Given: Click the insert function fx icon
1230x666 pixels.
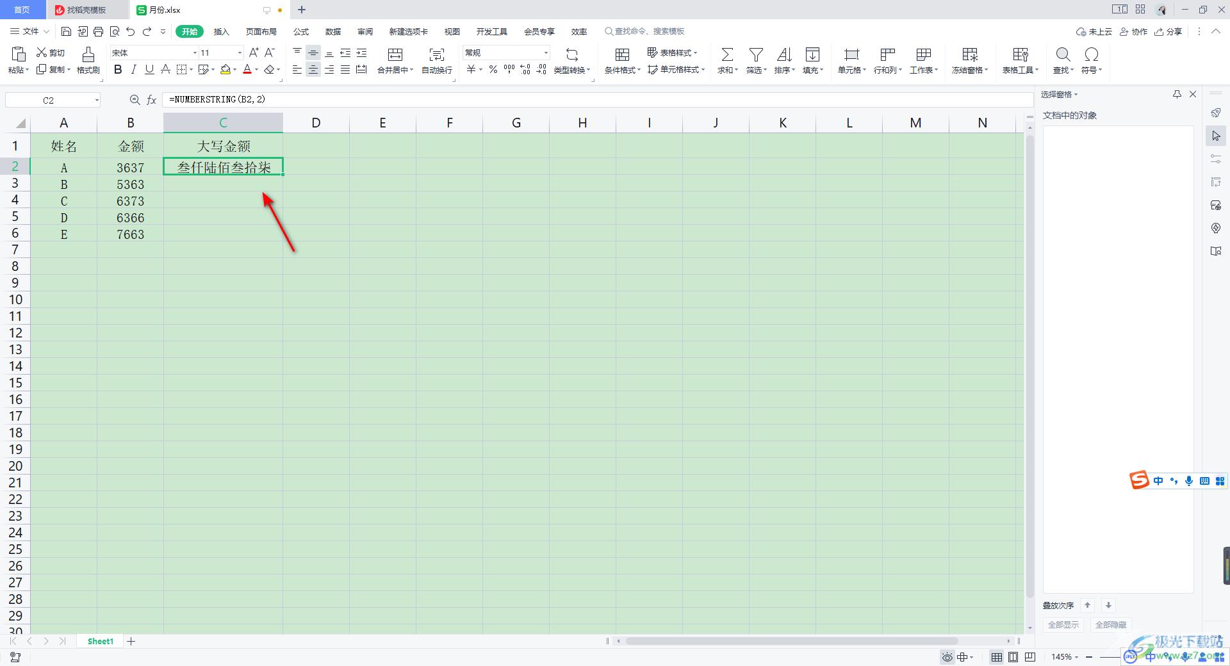Looking at the screenshot, I should coord(152,100).
